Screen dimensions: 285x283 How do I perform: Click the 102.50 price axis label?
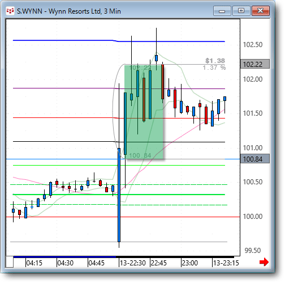click(253, 45)
